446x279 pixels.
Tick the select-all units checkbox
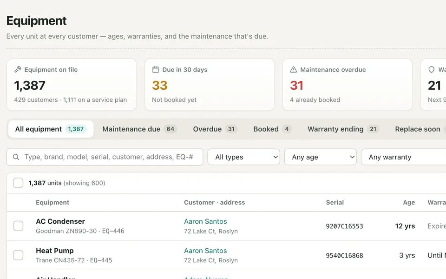pos(18,183)
